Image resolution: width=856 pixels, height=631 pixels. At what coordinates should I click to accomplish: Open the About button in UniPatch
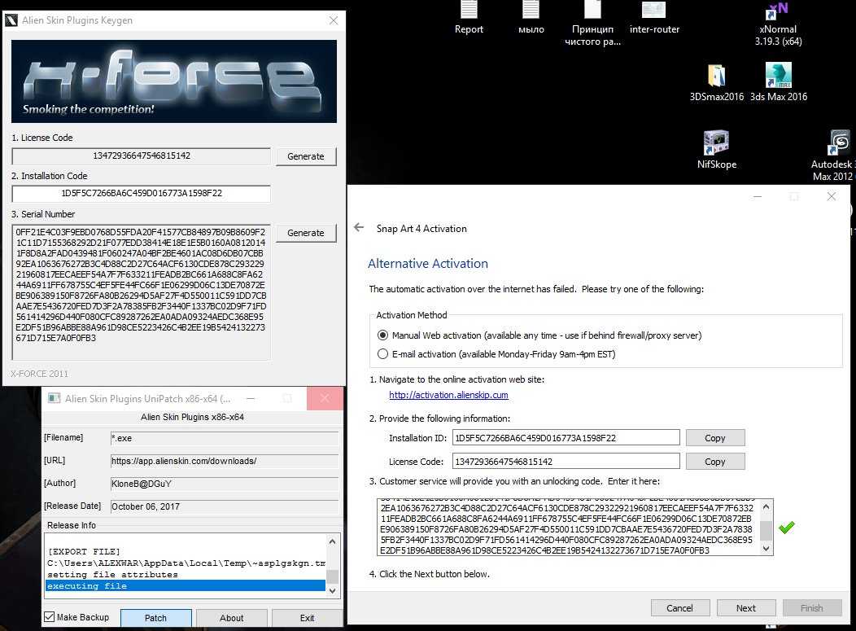[x=231, y=618]
